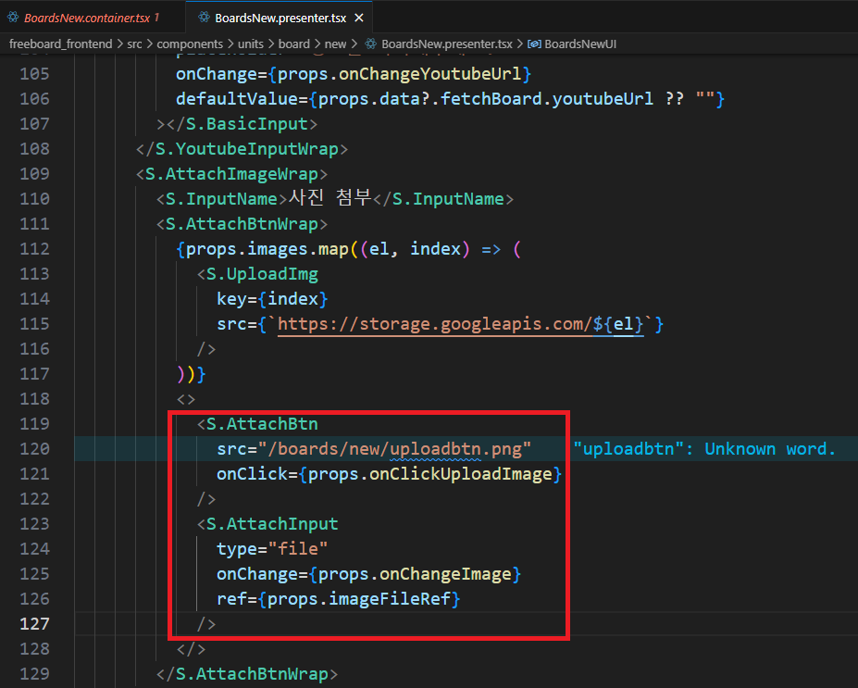Screen dimensions: 858x688
Task: Click opening fragment tag on line 118
Action: pos(186,399)
